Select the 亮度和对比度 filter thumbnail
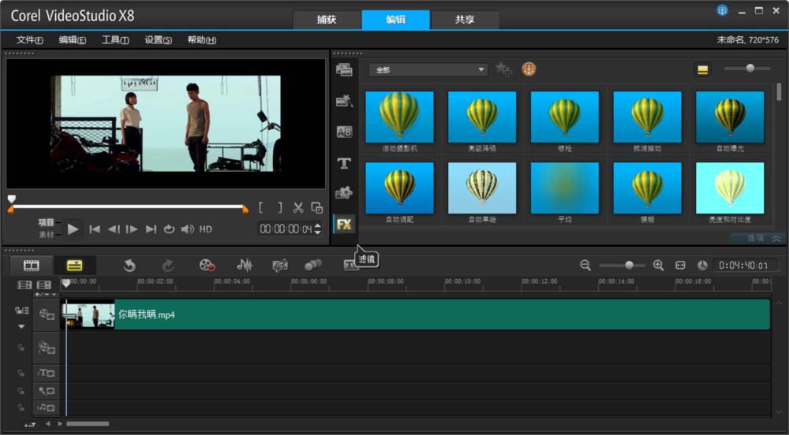789x435 pixels. pos(730,188)
